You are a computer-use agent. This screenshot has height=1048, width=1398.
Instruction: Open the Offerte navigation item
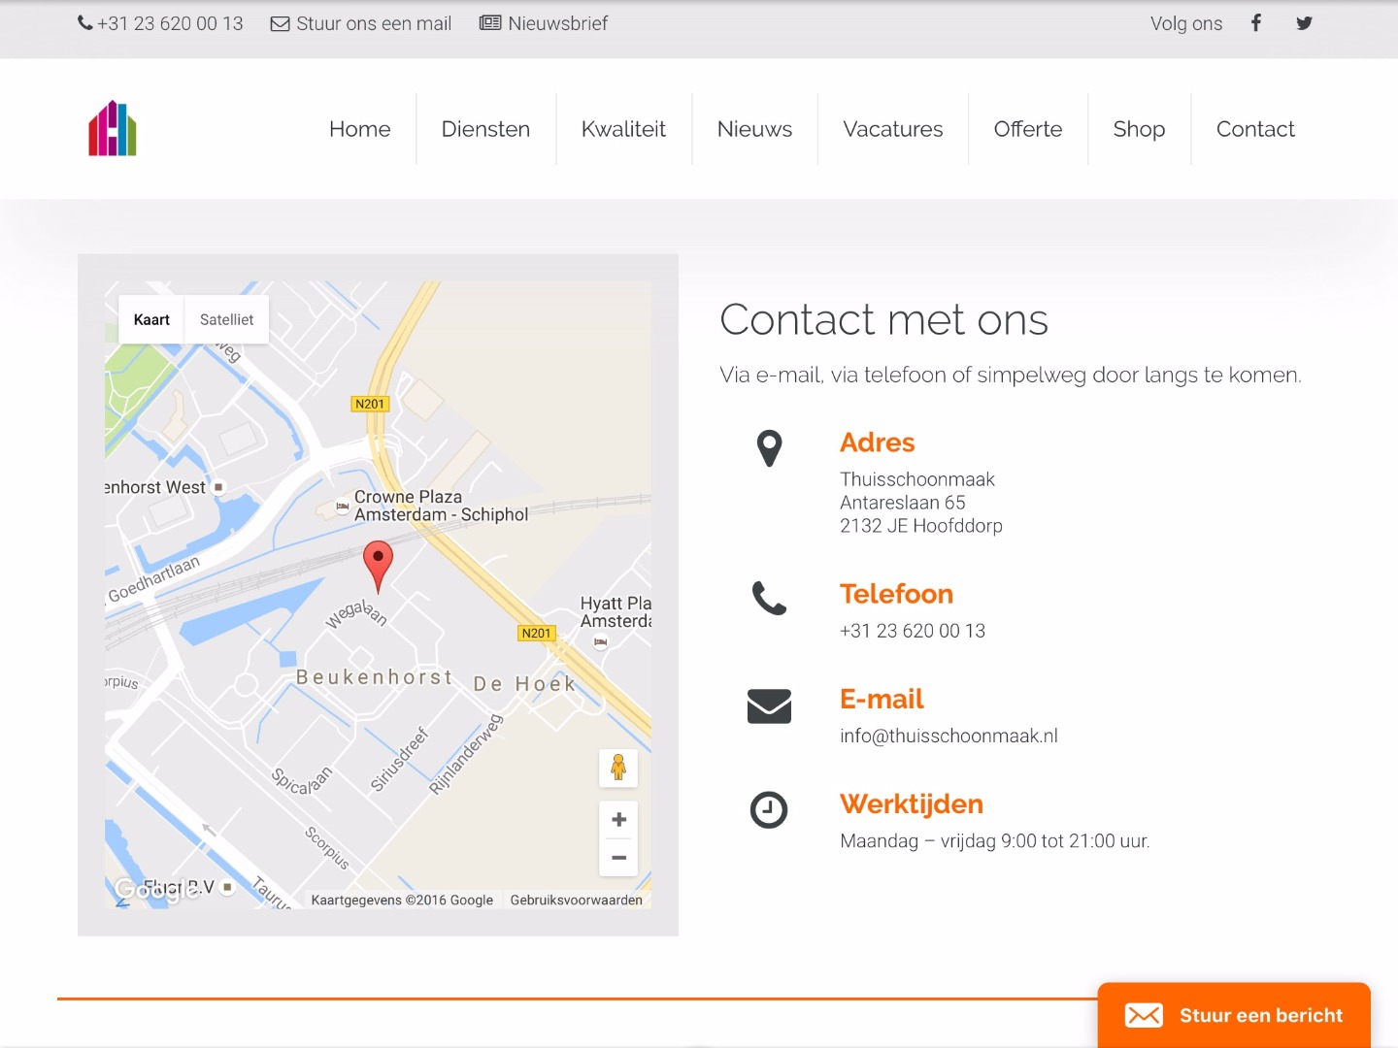1027,129
